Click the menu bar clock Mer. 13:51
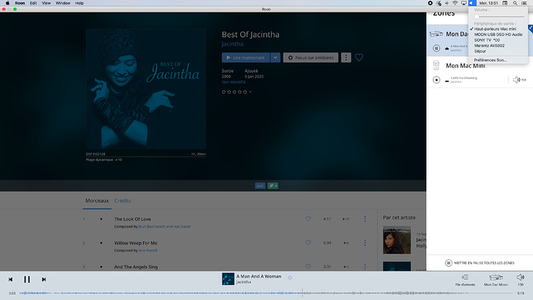Screen dimensions: 533x300 488,3
